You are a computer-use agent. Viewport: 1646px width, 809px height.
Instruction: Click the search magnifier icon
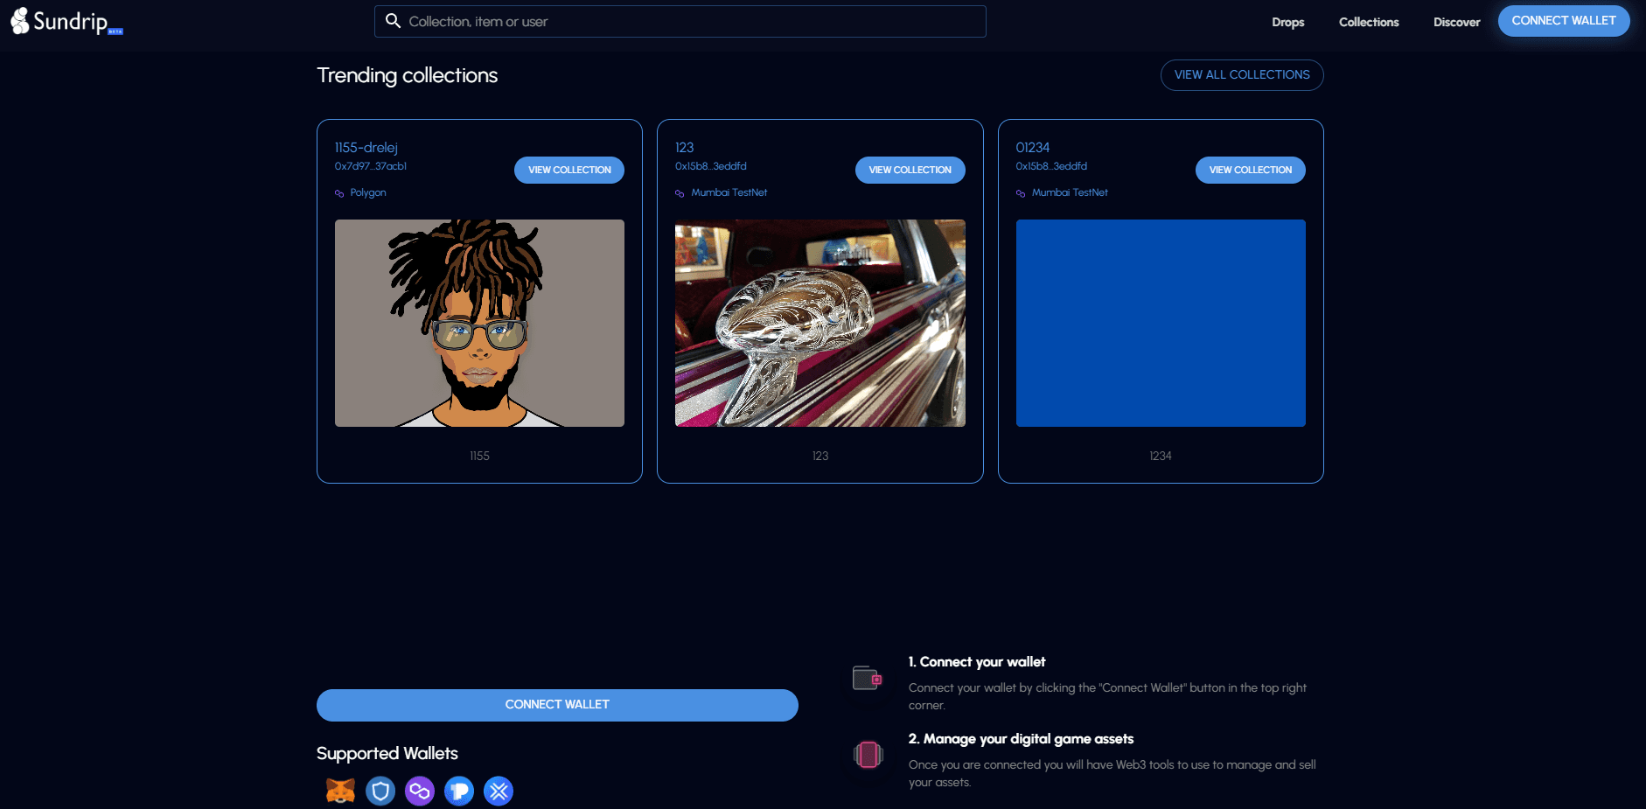[x=394, y=21]
